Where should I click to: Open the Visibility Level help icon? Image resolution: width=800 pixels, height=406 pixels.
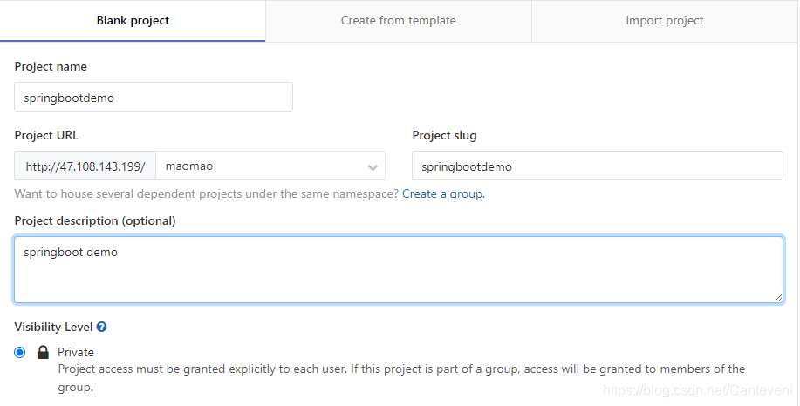point(102,328)
